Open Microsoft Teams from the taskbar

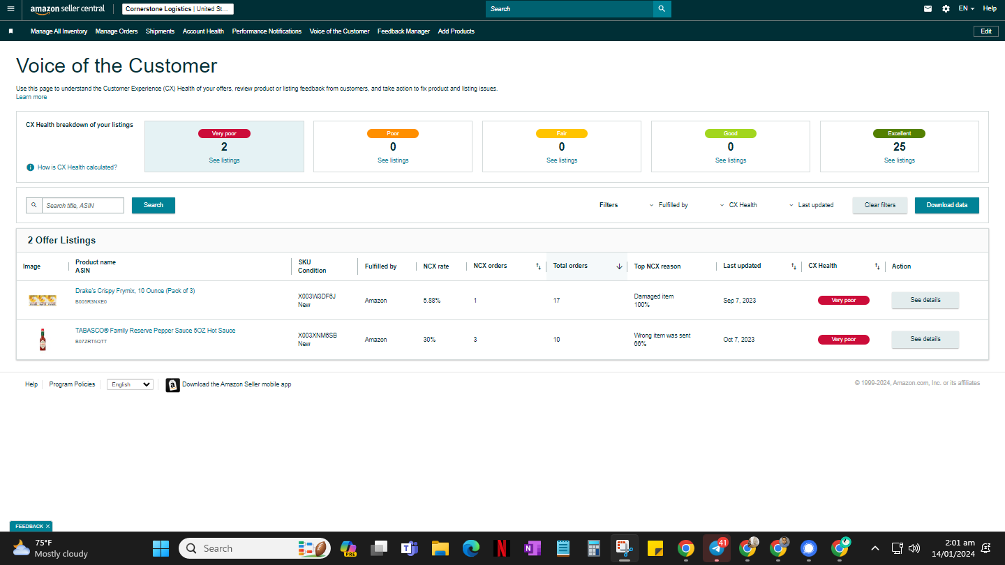[409, 548]
